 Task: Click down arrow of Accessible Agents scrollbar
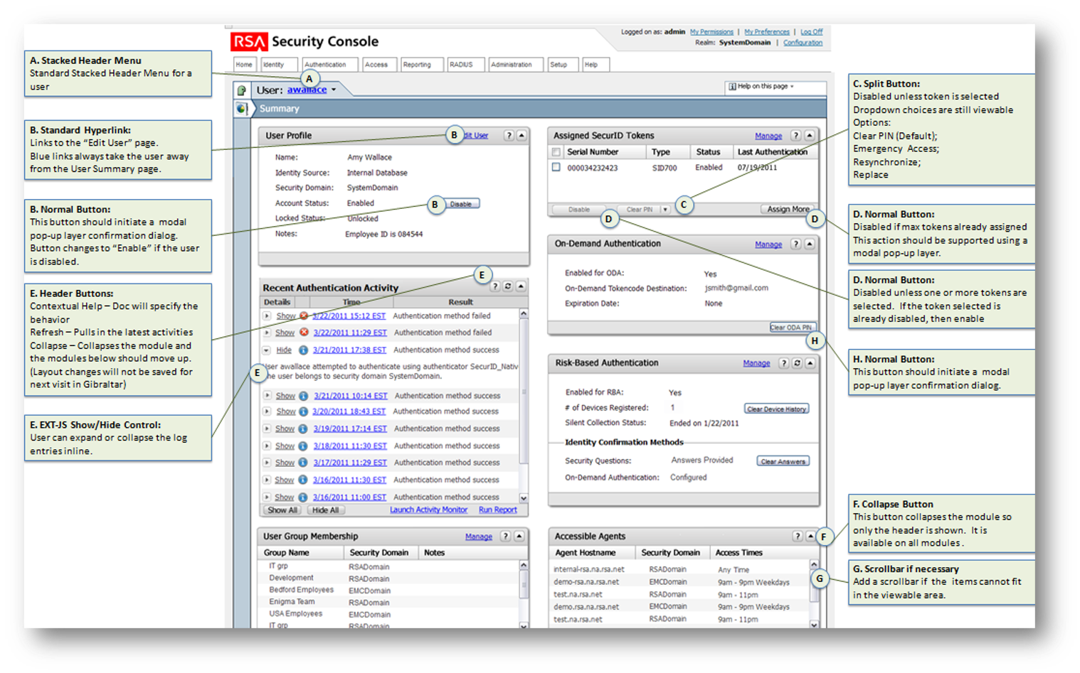point(814,625)
